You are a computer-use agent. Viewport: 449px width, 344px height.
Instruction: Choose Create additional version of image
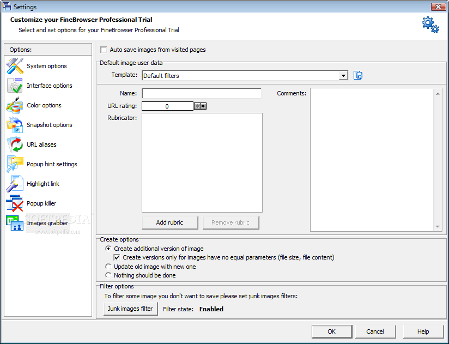108,249
